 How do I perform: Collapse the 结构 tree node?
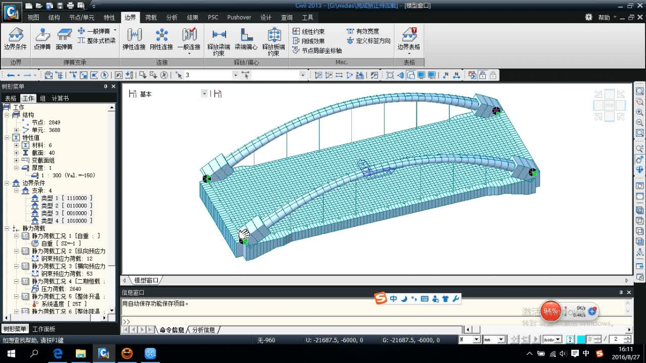point(7,115)
